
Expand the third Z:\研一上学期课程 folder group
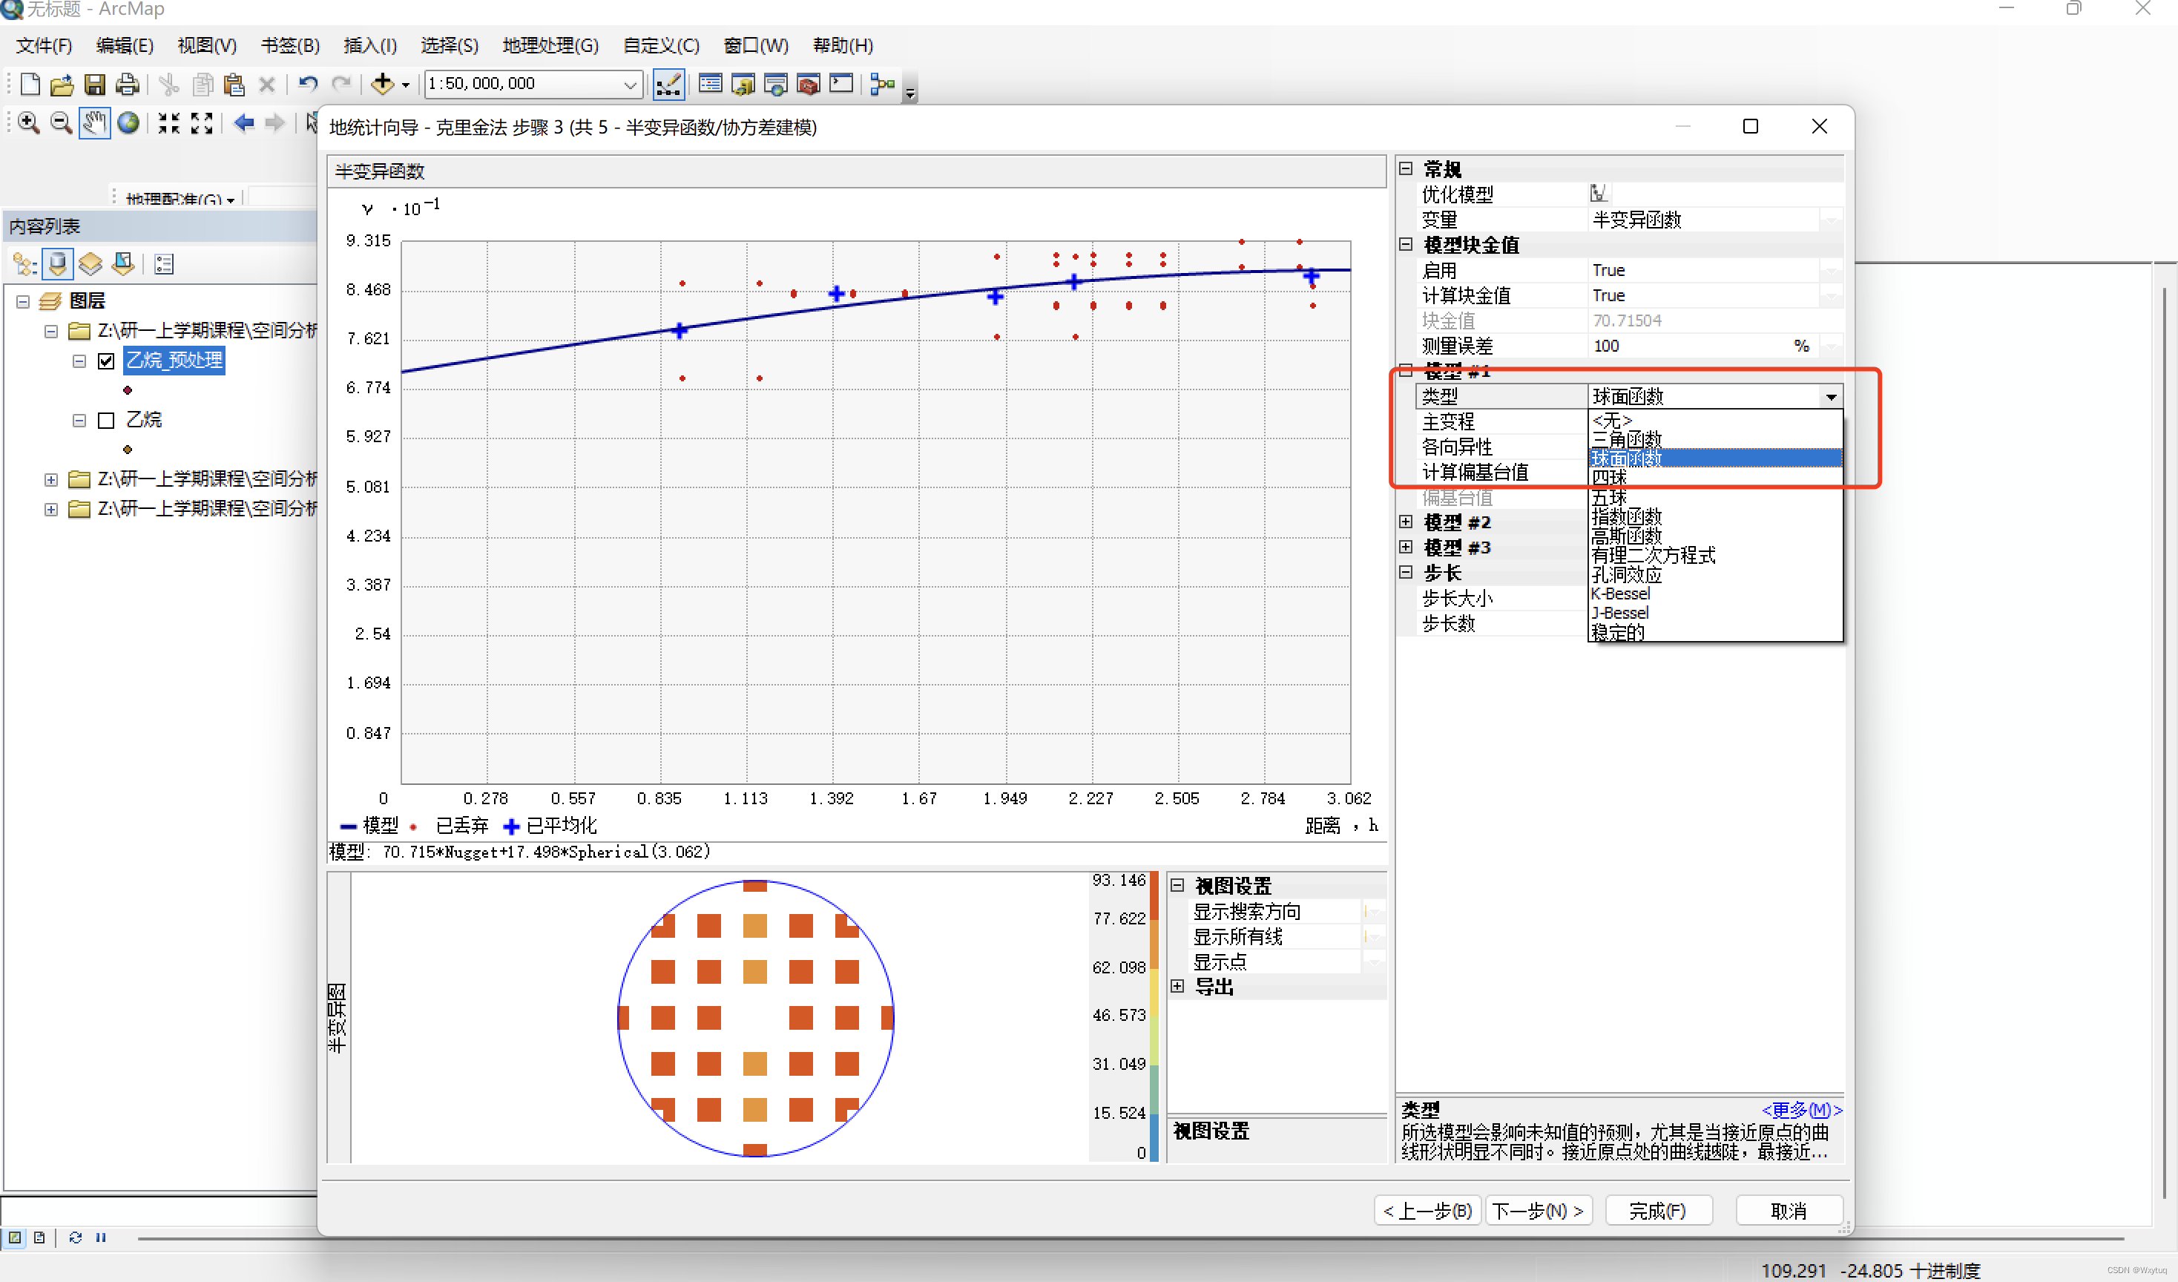(51, 509)
